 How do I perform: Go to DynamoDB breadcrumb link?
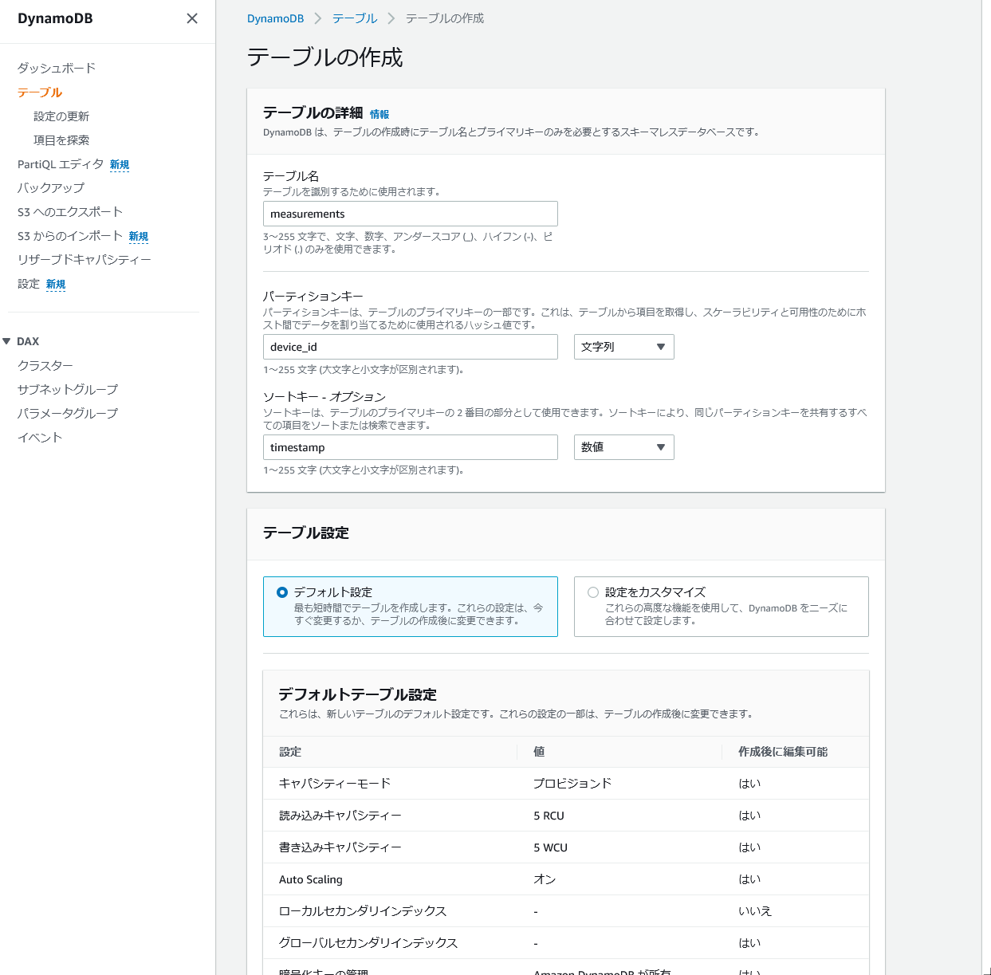click(276, 18)
